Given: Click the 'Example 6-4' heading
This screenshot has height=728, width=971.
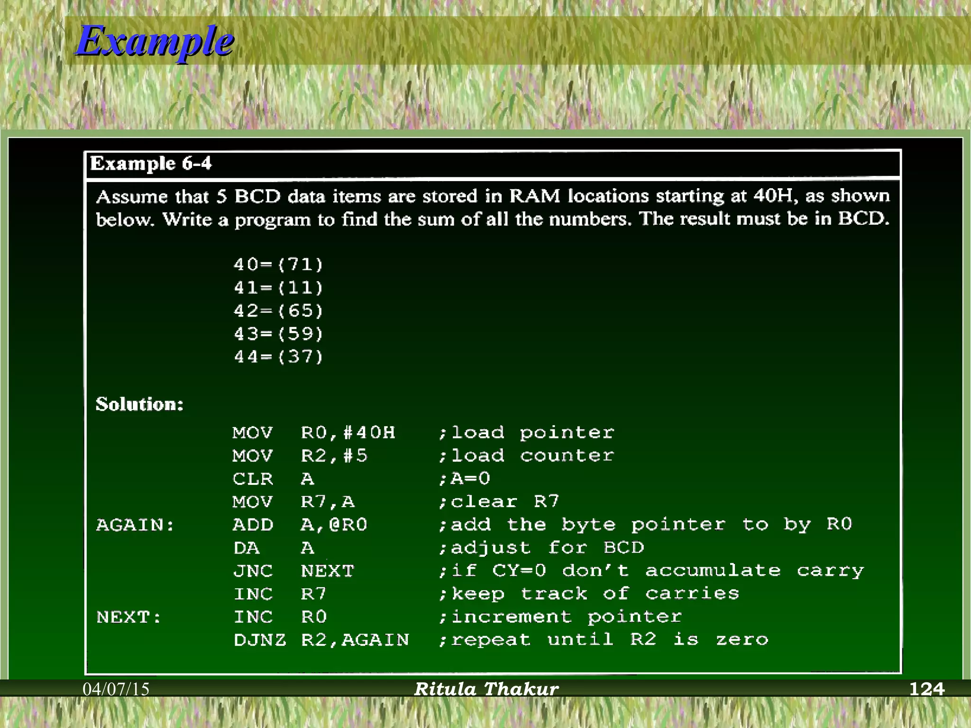Looking at the screenshot, I should 151,164.
